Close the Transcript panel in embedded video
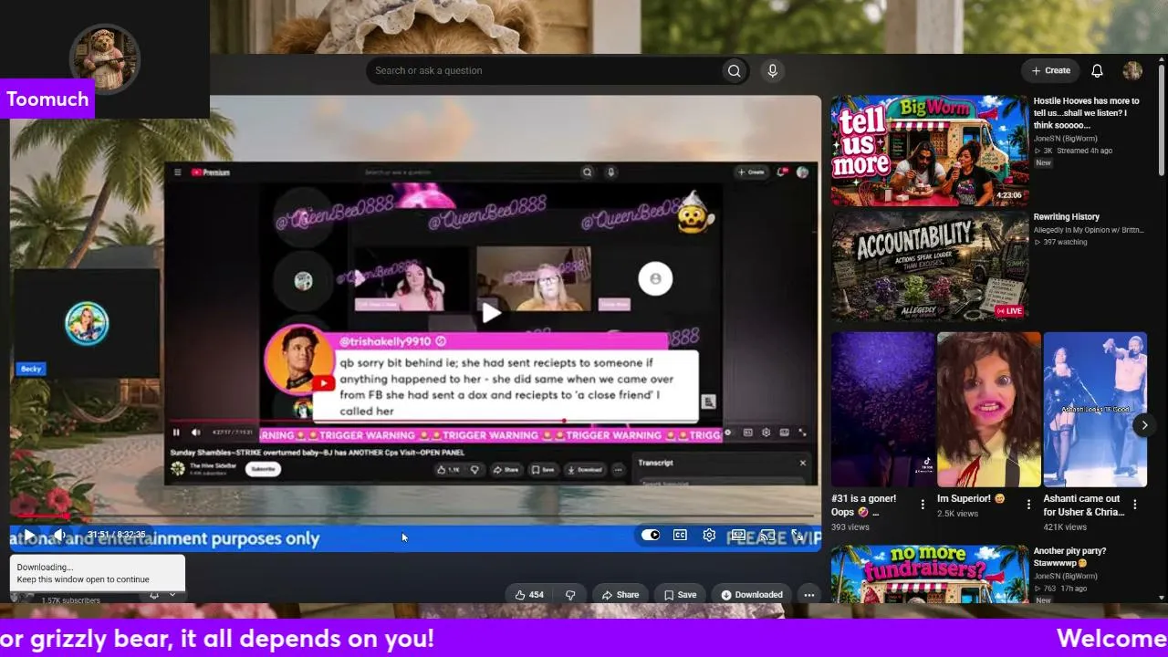 803,463
